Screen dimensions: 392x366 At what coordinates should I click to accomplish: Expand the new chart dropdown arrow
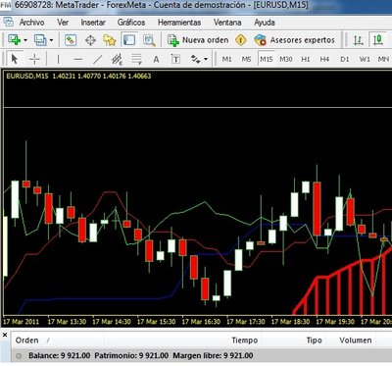(25, 40)
